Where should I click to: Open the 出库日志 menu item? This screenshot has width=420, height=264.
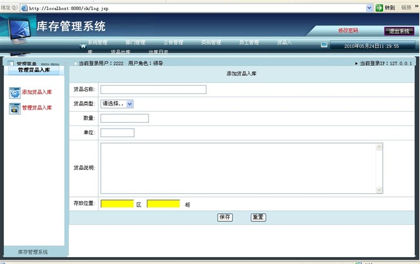coord(159,51)
